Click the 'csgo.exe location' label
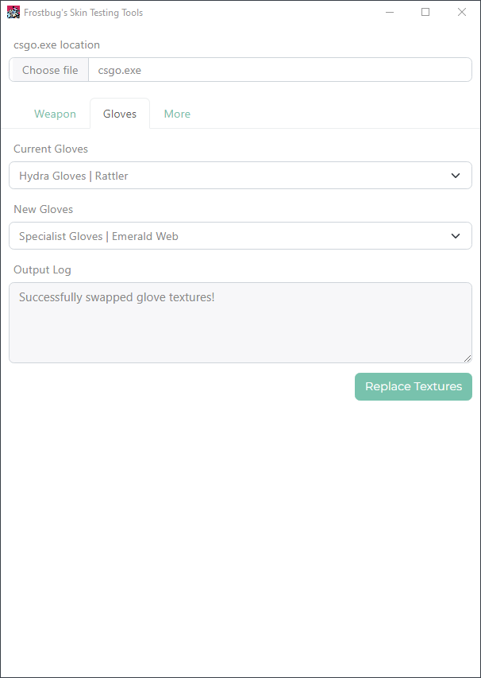The image size is (481, 678). point(56,45)
